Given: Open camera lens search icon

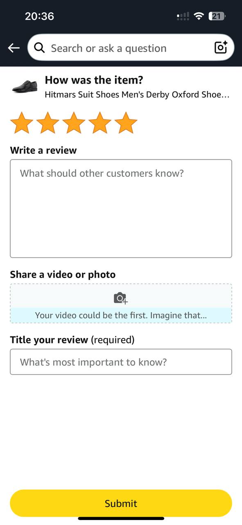Looking at the screenshot, I should click(221, 48).
